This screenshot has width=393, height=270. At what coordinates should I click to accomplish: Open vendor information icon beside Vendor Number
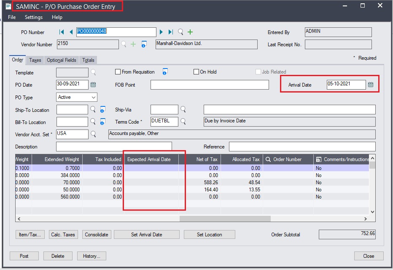click(144, 44)
